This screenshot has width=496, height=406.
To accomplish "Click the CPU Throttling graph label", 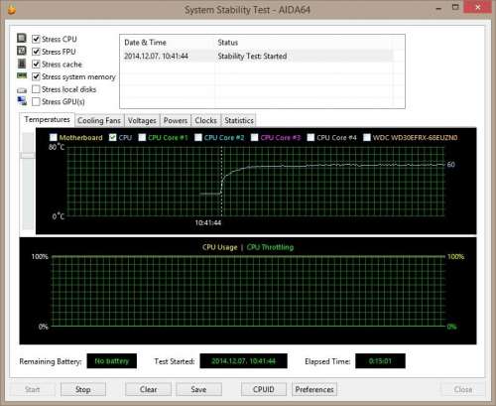I will 270,247.
